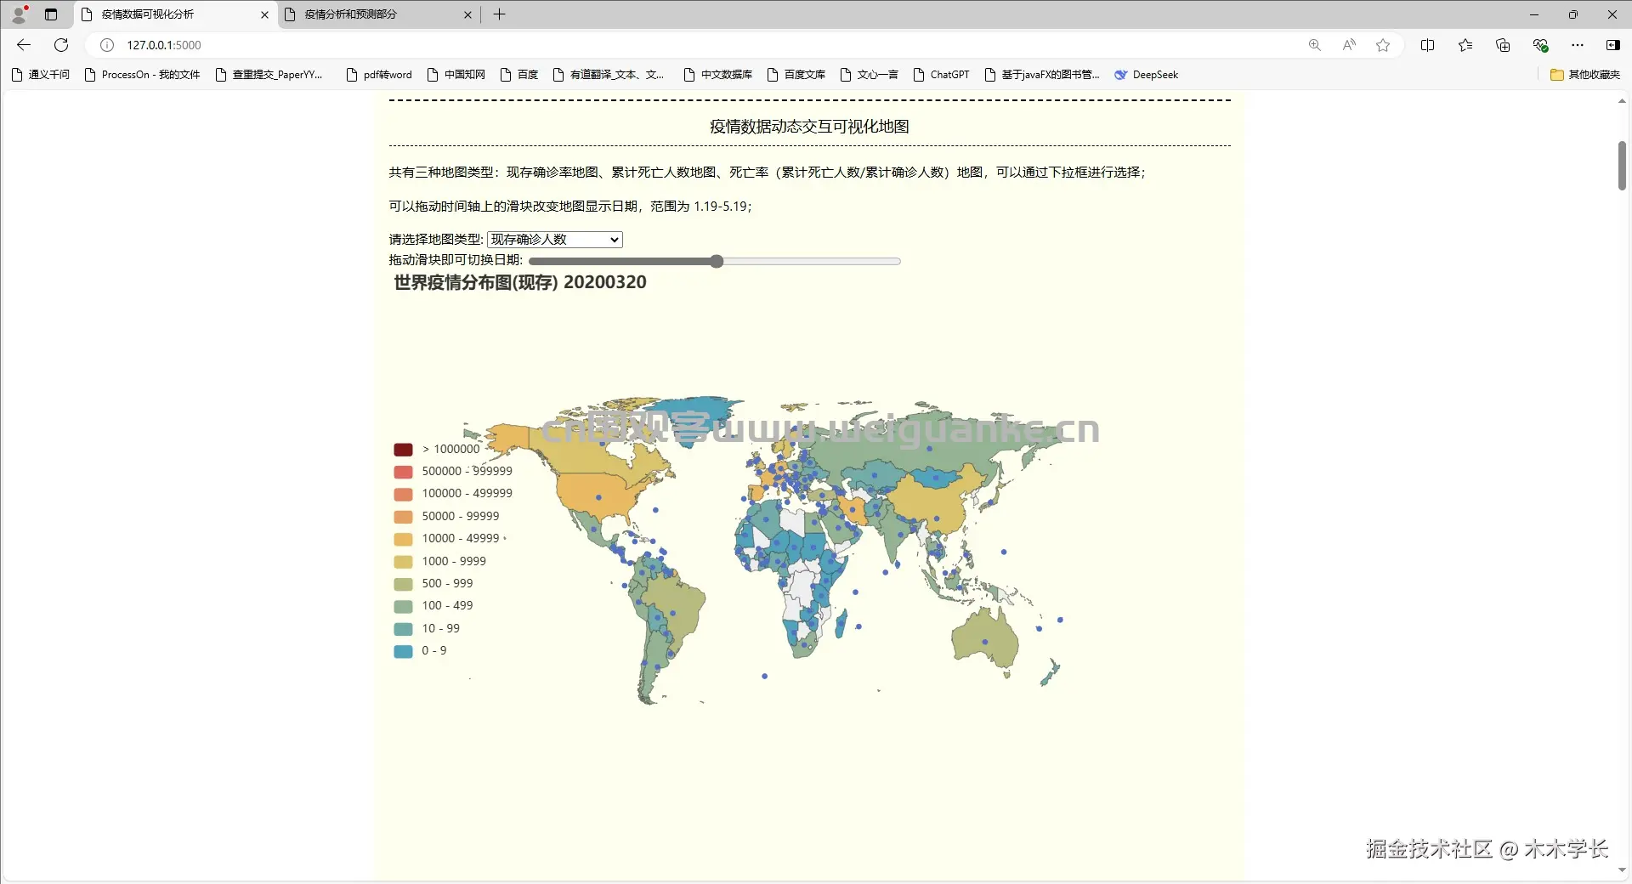Toggle the 100000 - 499999 legend range
The width and height of the screenshot is (1632, 884).
click(453, 493)
